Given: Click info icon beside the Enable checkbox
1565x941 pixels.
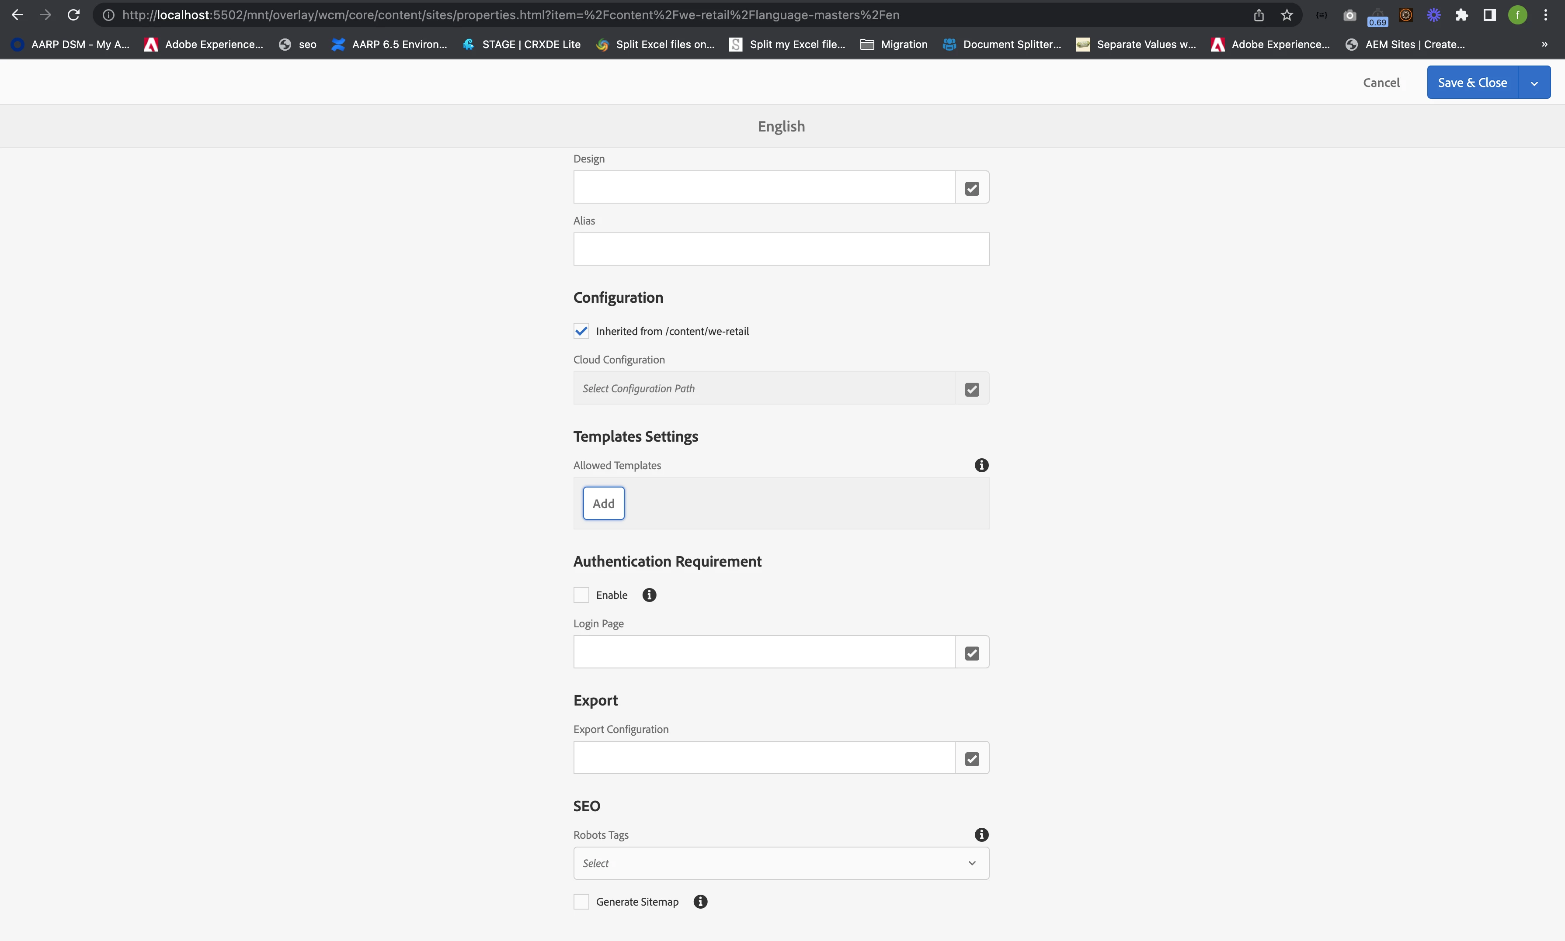Looking at the screenshot, I should click(x=648, y=595).
